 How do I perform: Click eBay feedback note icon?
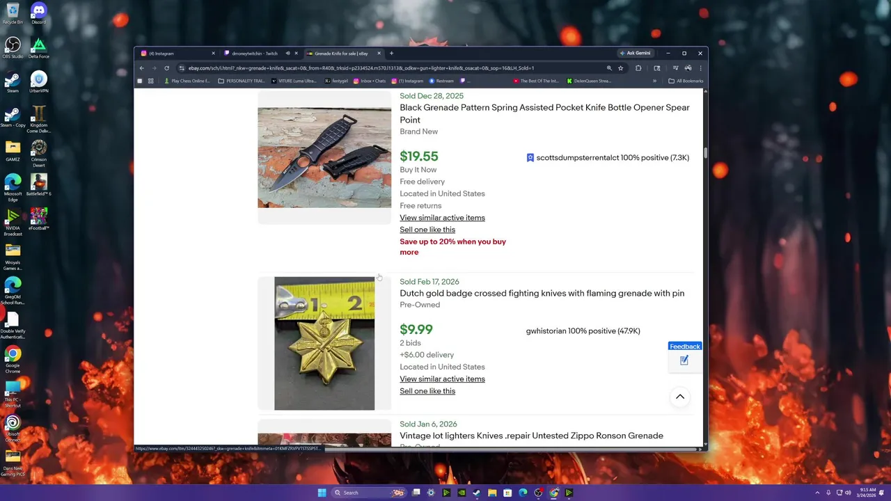[x=684, y=360]
